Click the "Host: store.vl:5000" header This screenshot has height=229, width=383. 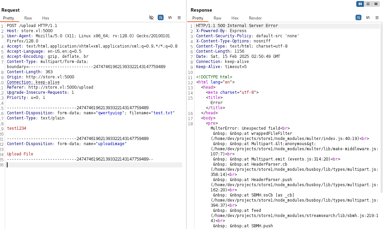pyautogui.click(x=29, y=31)
